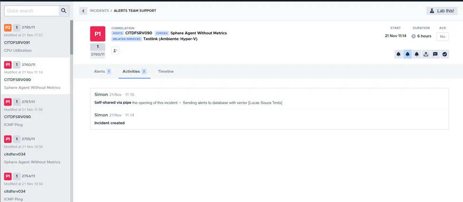Click the magnifier search icon
Image resolution: width=463 pixels, height=202 pixels.
coord(64,11)
